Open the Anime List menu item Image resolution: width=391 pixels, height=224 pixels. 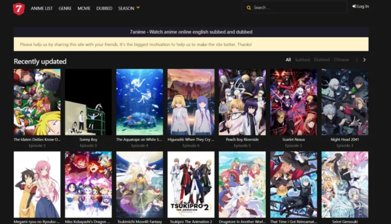click(x=42, y=9)
